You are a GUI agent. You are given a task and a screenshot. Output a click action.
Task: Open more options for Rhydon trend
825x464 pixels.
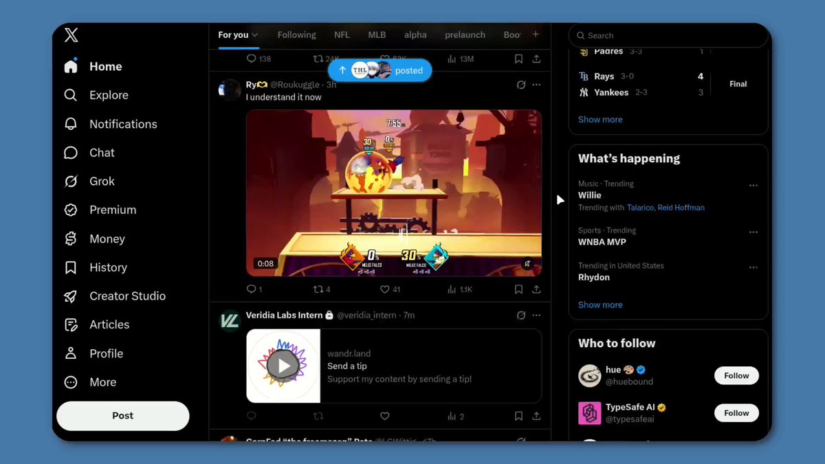click(753, 267)
